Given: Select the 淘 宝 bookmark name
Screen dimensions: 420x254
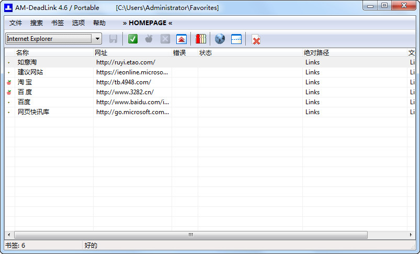Looking at the screenshot, I should click(x=25, y=82).
